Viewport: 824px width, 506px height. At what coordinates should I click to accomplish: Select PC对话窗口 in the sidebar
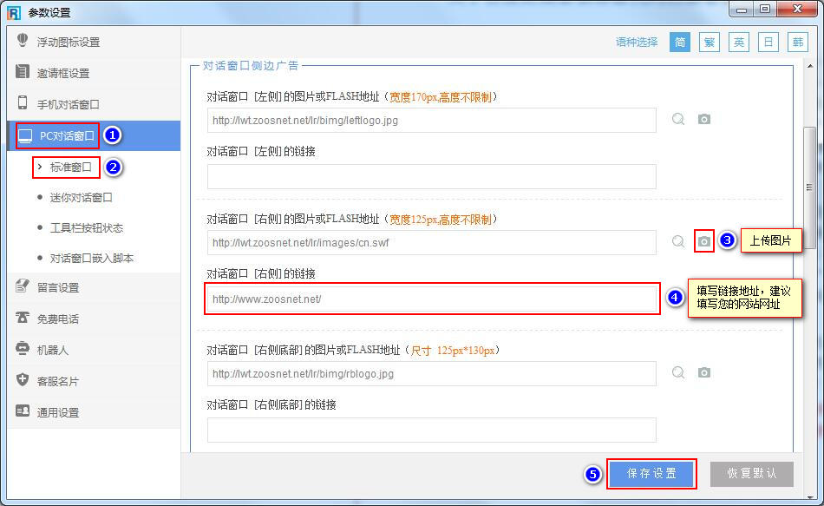[94, 135]
